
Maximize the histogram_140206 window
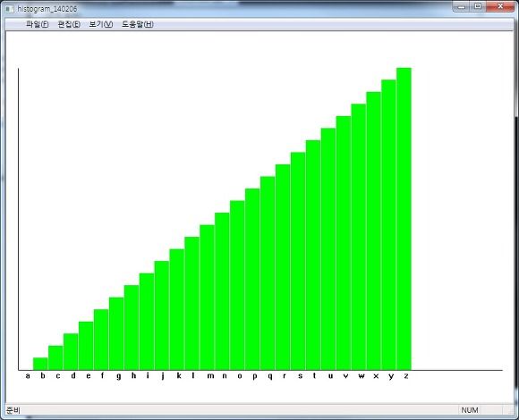point(478,6)
